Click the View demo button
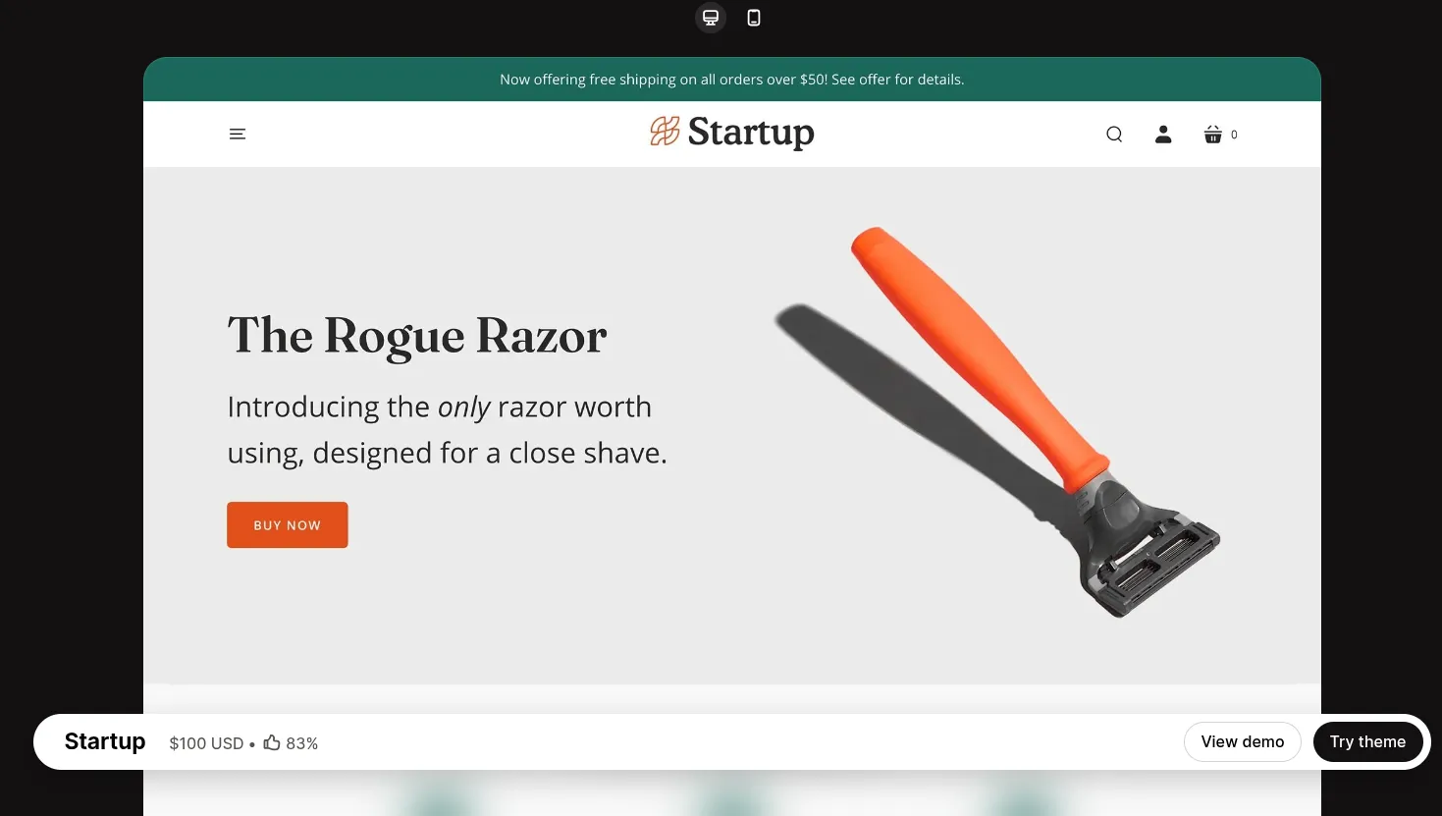 (1243, 742)
